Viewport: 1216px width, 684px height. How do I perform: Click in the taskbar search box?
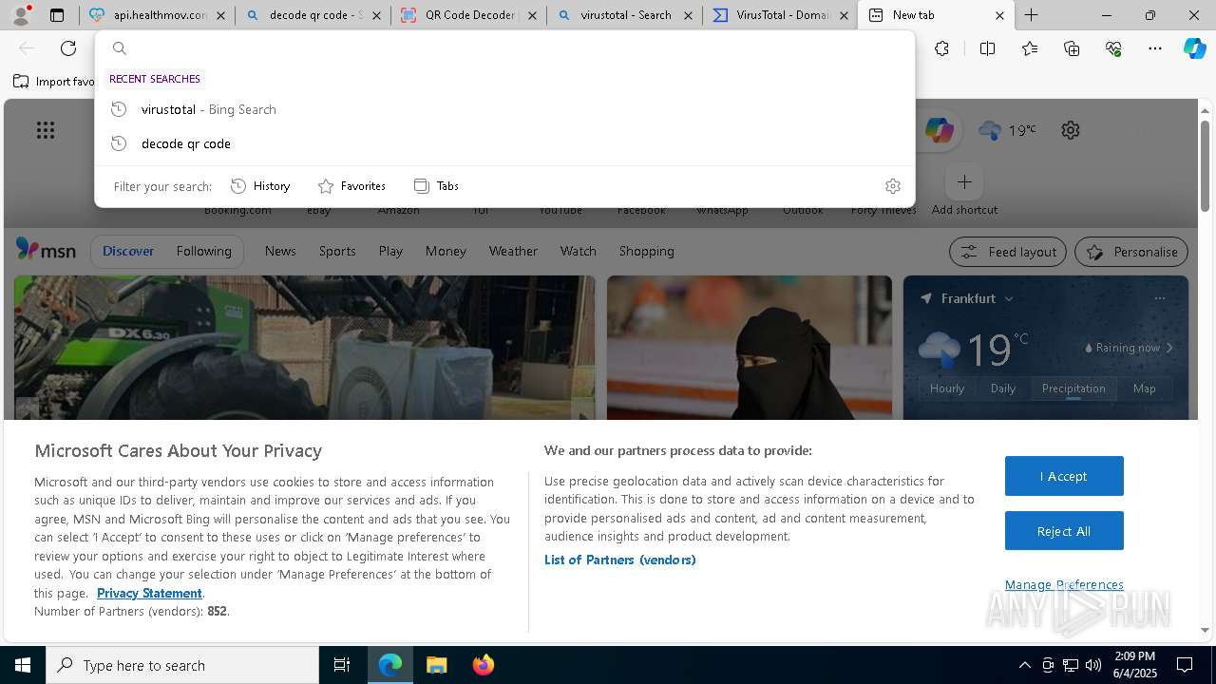[182, 665]
